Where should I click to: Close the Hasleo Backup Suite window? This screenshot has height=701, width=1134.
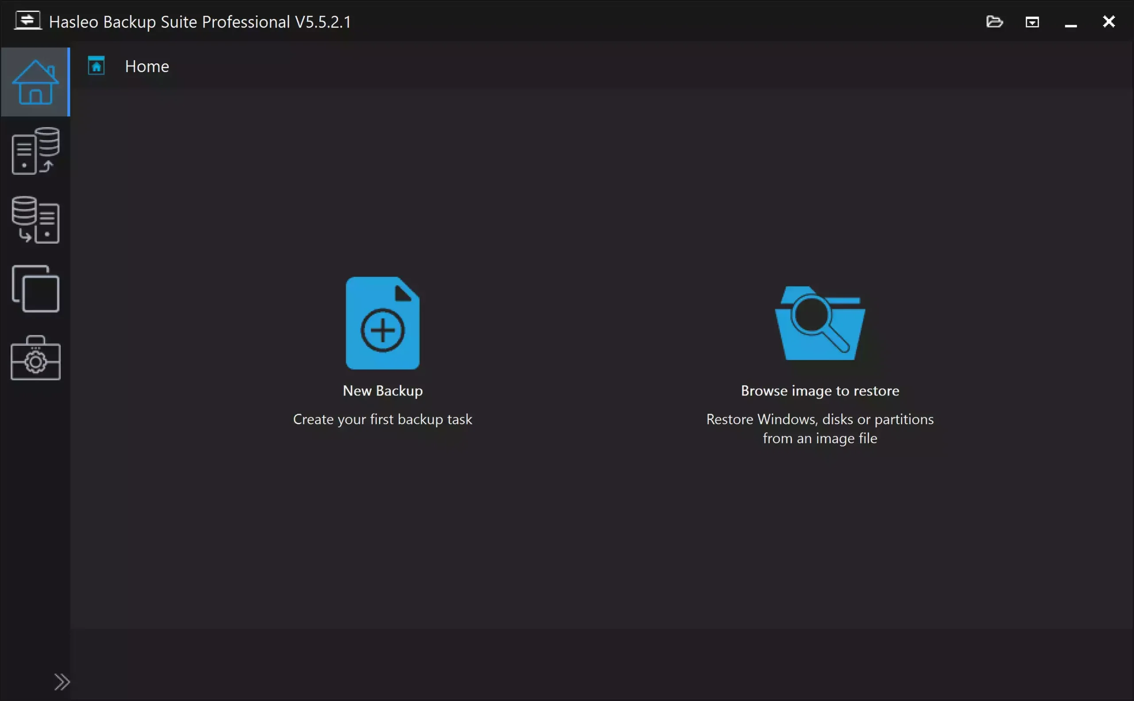[x=1109, y=21]
